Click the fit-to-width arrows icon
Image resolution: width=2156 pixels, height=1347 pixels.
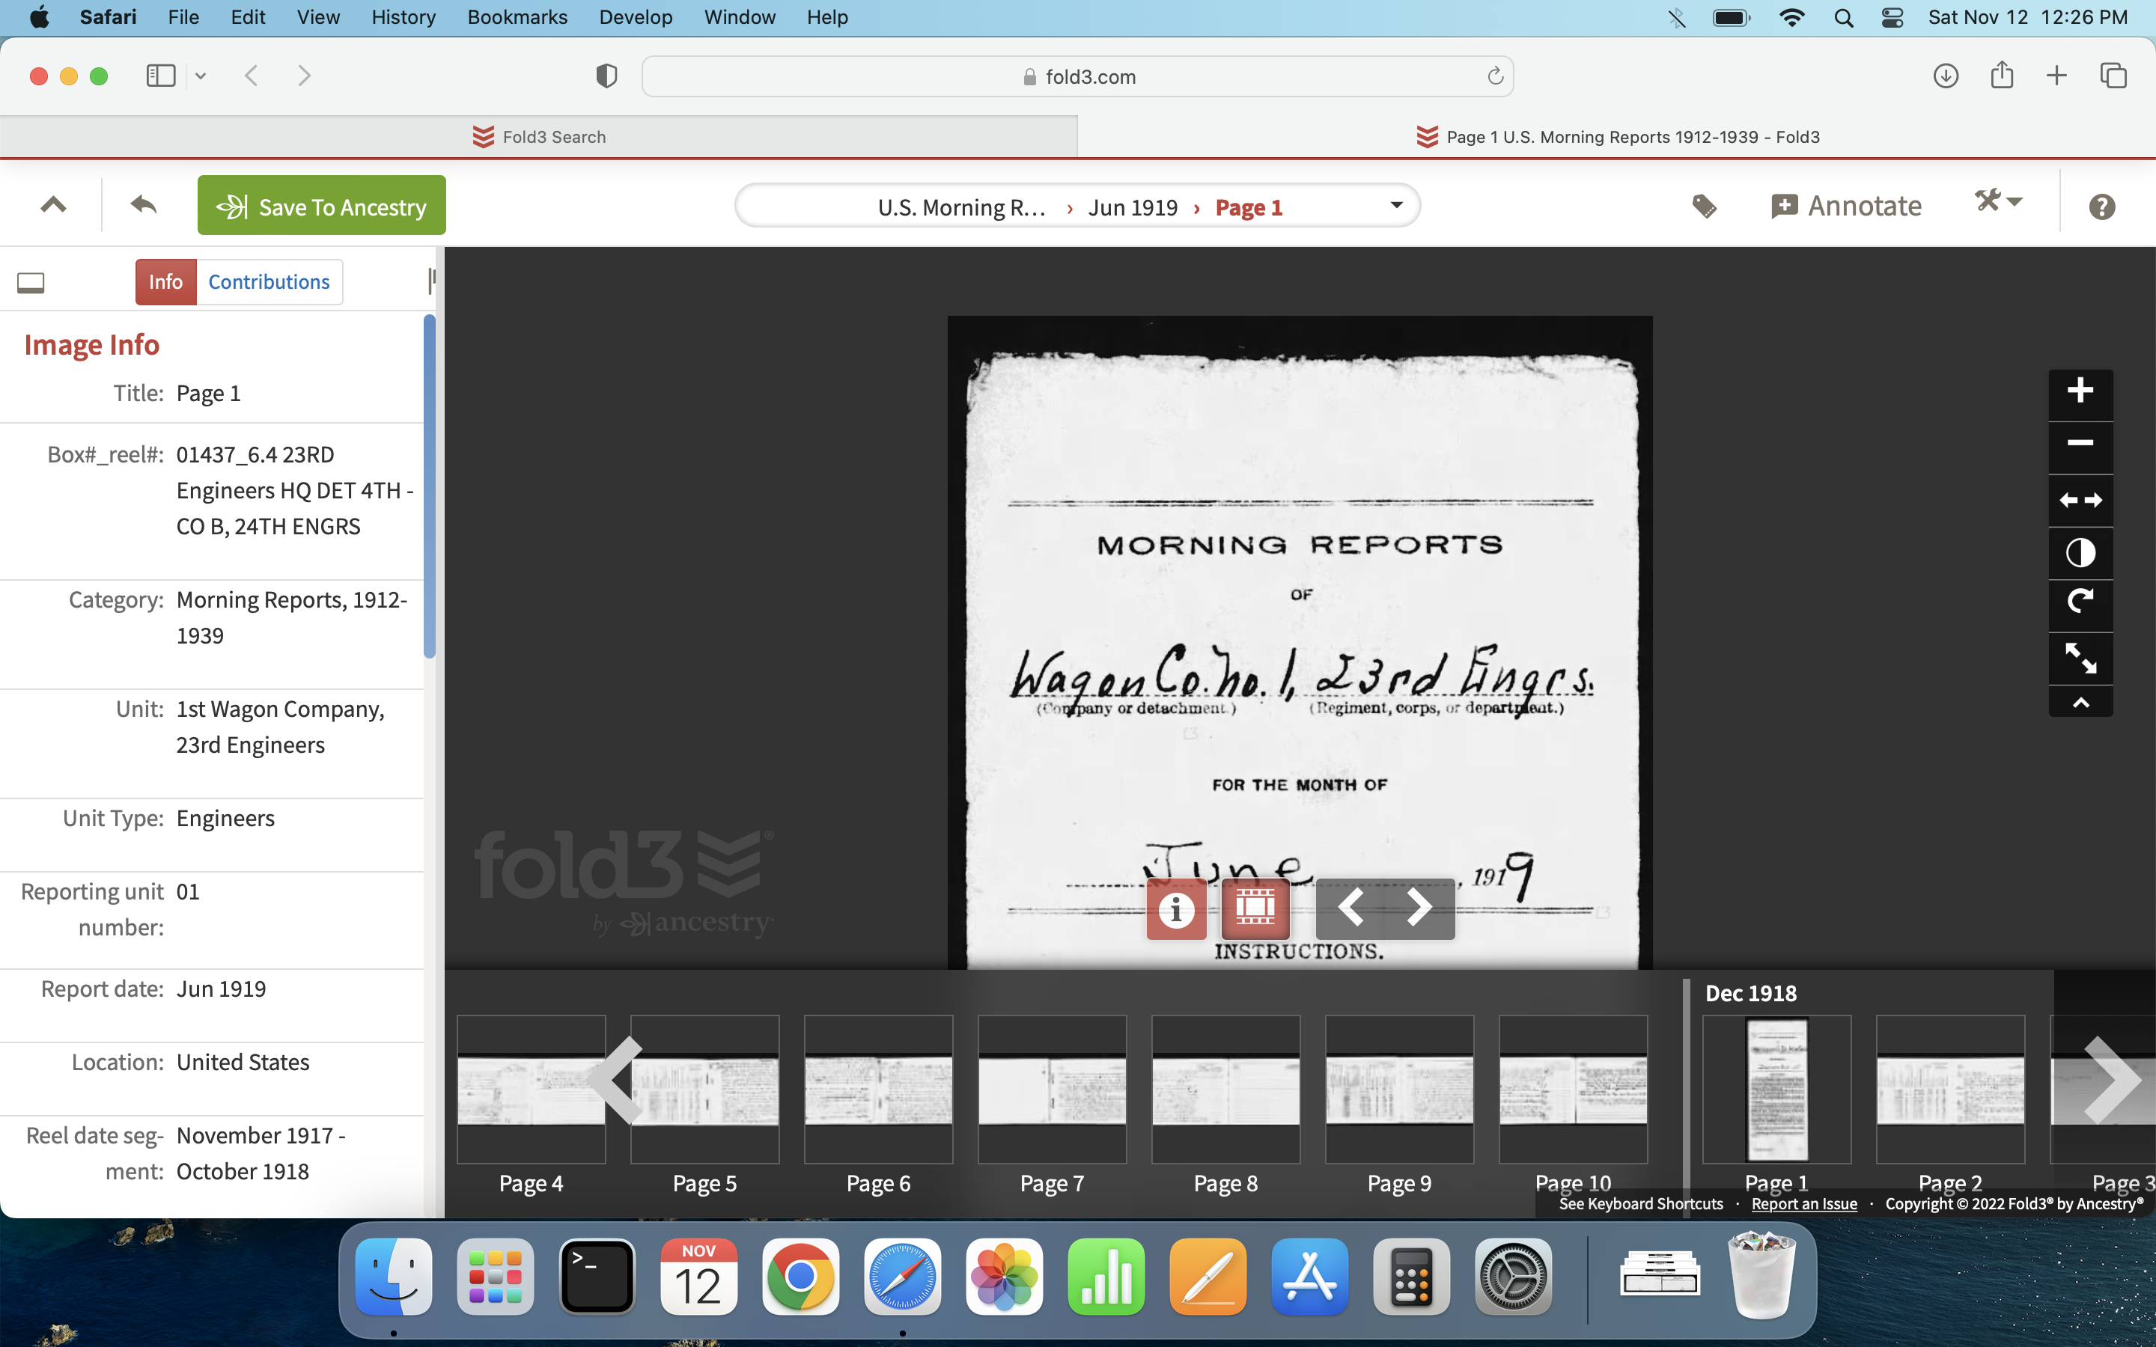2080,501
